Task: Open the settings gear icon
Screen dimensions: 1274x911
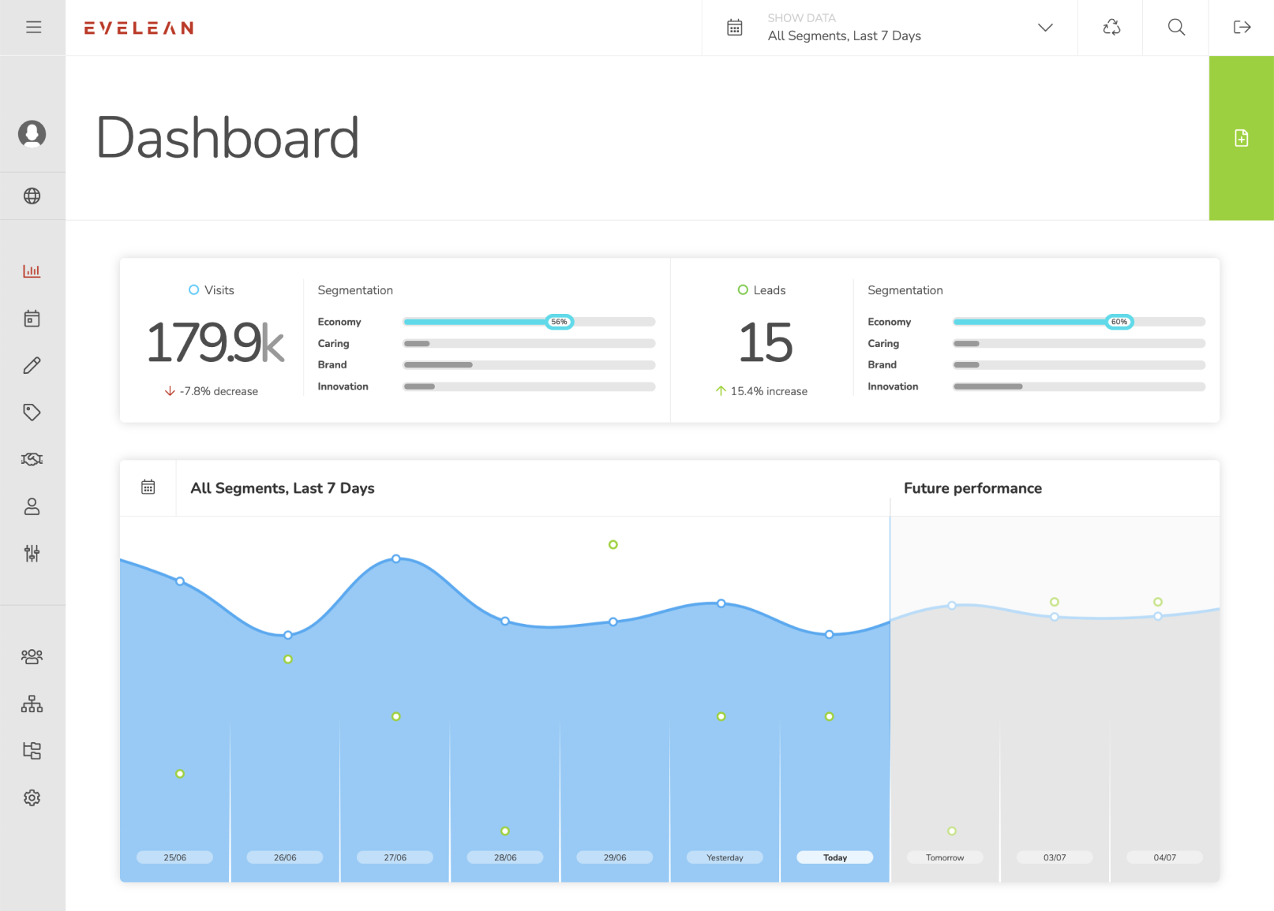Action: coord(32,797)
